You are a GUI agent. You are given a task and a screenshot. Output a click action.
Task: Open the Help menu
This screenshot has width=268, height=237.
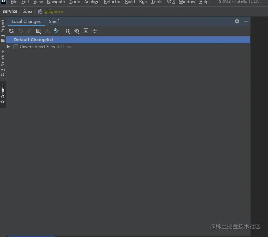tap(204, 2)
